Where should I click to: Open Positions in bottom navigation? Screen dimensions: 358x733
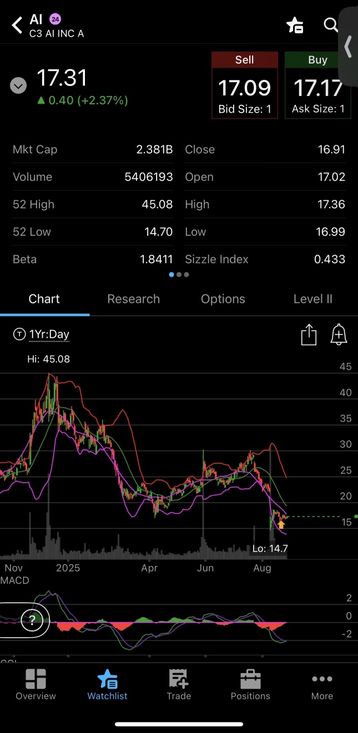250,685
